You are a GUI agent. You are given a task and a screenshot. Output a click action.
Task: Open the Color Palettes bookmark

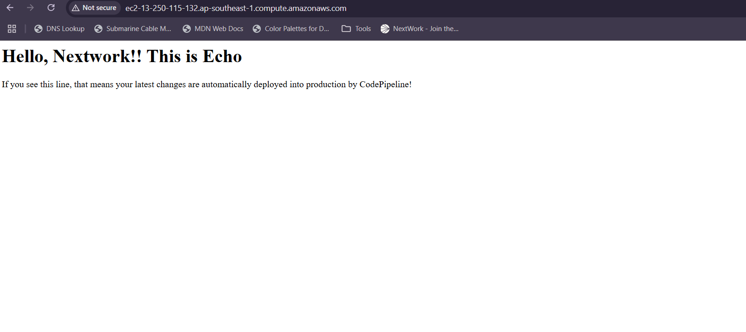[291, 29]
